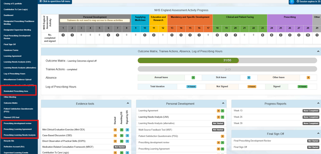This screenshot has width=321, height=154.
Task: Click the Signed 11 hours badge
Action: (x=302, y=87)
